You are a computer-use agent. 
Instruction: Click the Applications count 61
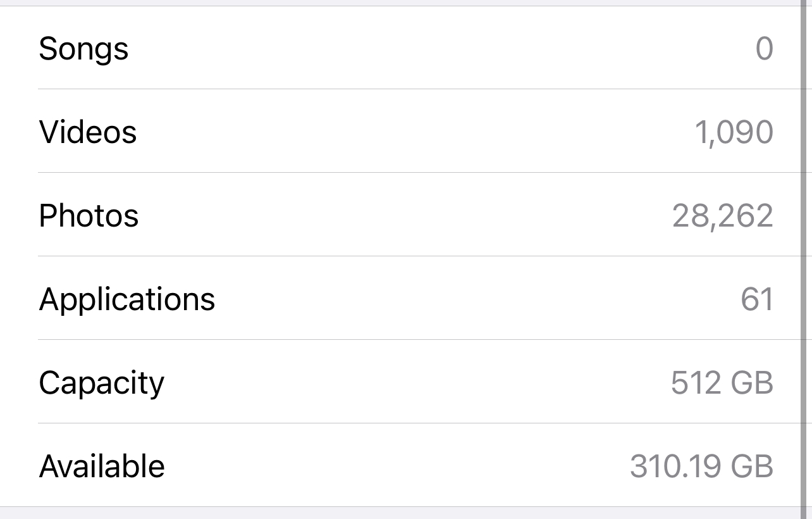[x=756, y=299]
